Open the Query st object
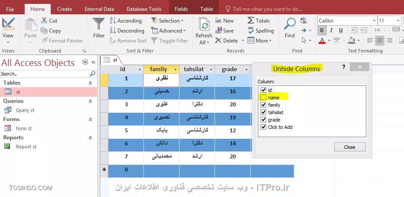 25,110
